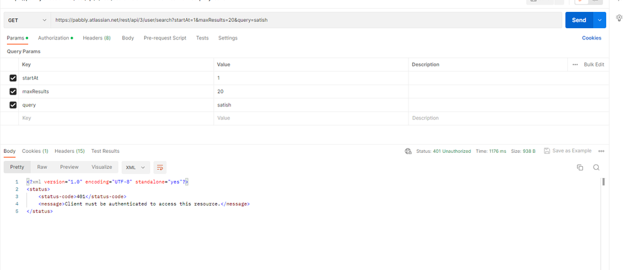This screenshot has width=625, height=270.
Task: Click the query key cell
Action: click(116, 105)
